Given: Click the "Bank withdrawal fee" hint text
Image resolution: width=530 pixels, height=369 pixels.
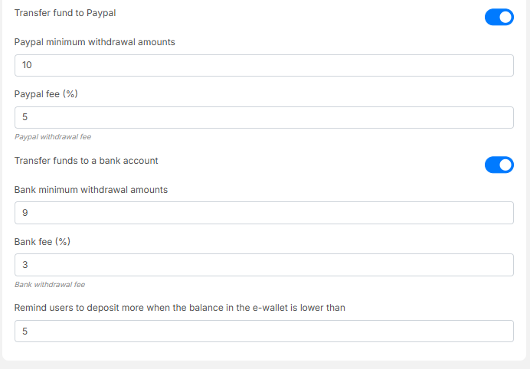Looking at the screenshot, I should (50, 285).
